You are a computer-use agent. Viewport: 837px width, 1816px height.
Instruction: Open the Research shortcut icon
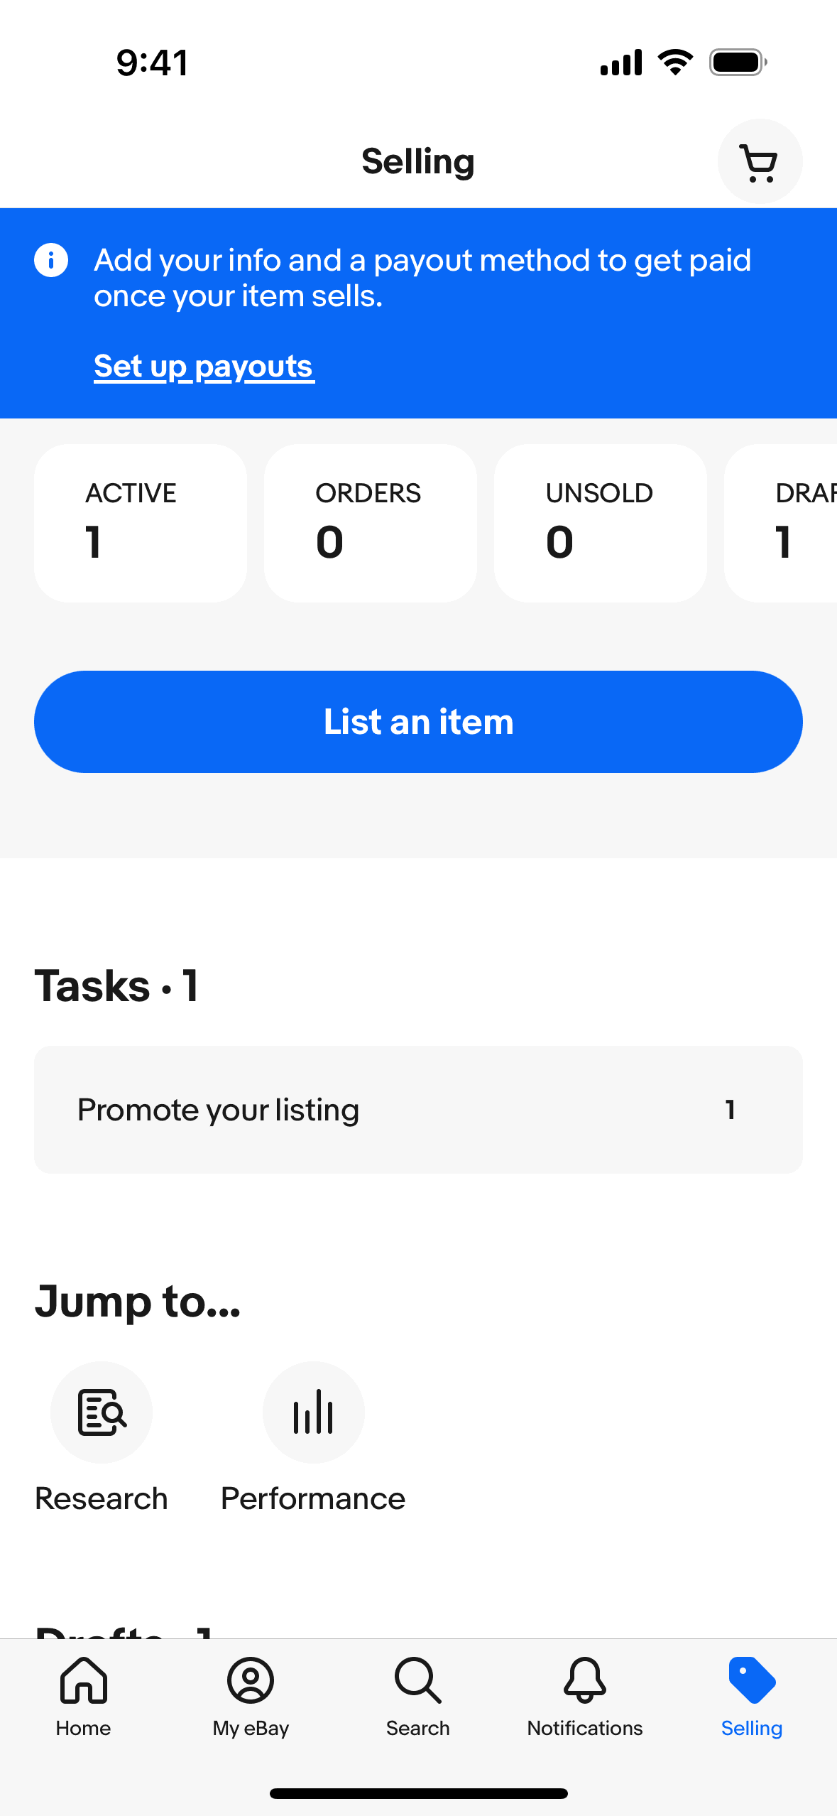pos(102,1412)
